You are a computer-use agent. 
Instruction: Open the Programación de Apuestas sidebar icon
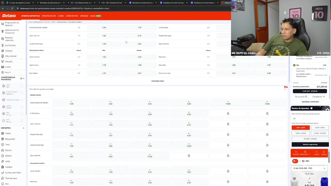2,24
